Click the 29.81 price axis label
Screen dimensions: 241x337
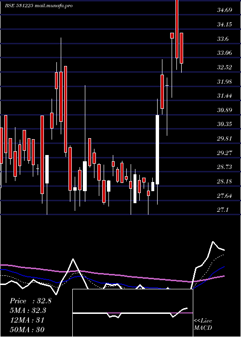click(x=225, y=139)
